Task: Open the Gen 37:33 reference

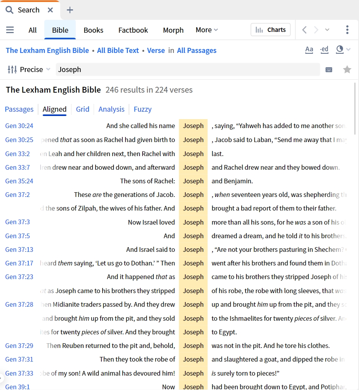Action: (x=19, y=373)
